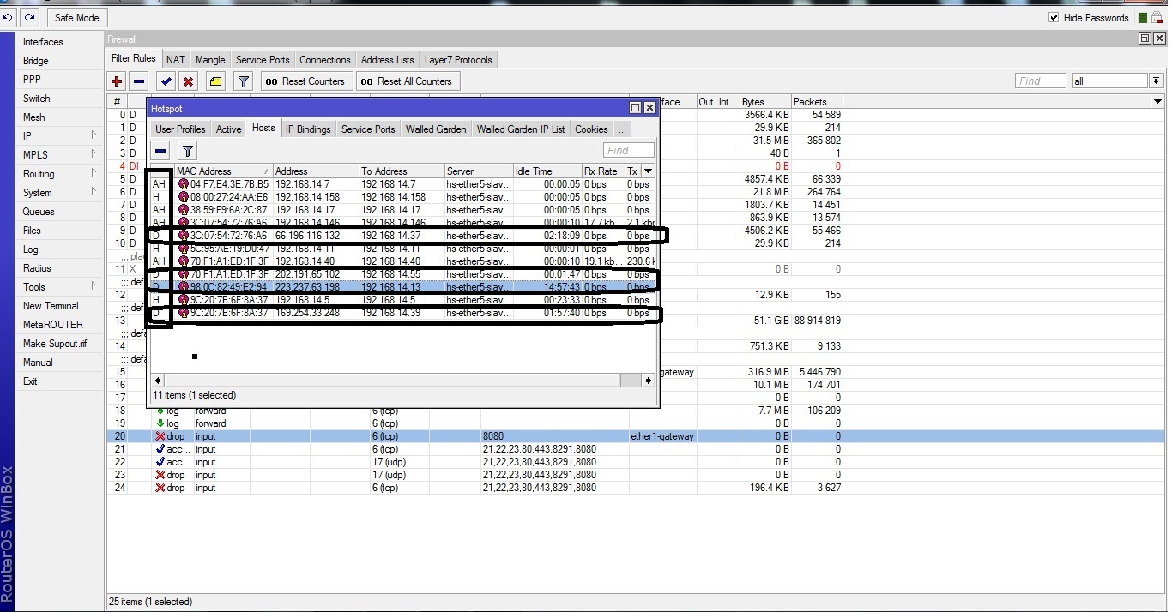Screen dimensions: 1172x612
Task: Open Hotspot column selector dropdown arrow
Action: pos(648,171)
